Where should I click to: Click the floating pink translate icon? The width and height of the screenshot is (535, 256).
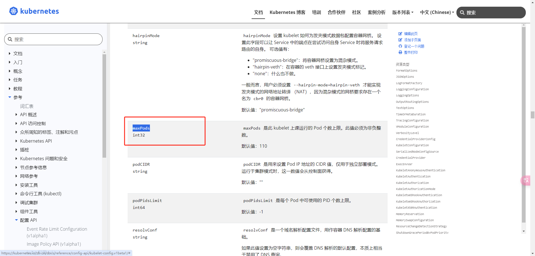(x=526, y=180)
